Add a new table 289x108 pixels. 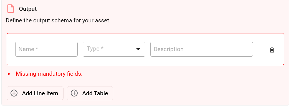pos(90,93)
